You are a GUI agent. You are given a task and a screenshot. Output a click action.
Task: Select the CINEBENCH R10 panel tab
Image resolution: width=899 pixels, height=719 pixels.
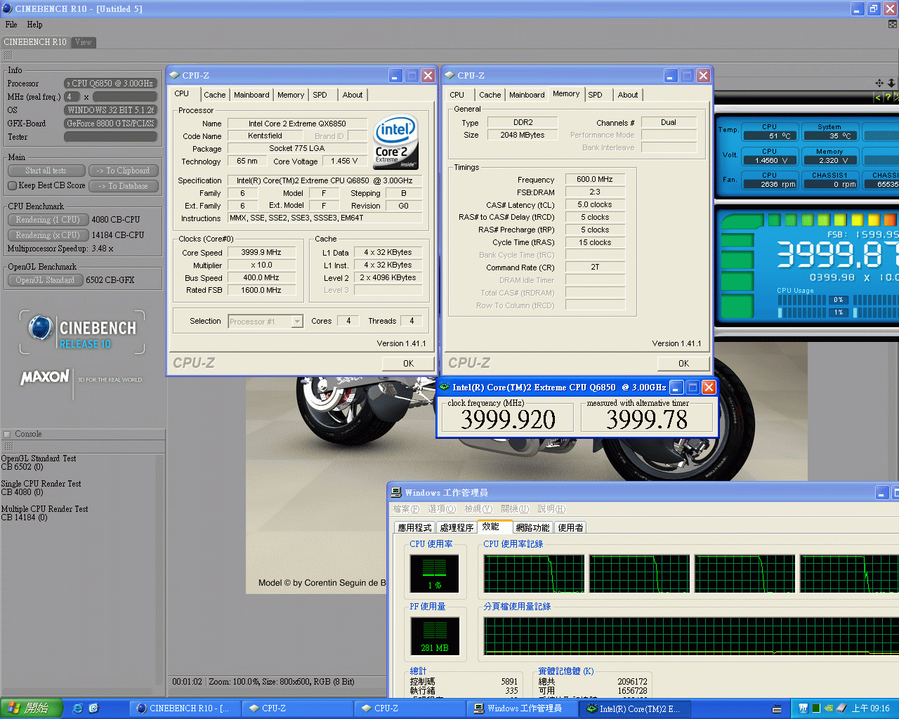point(35,42)
